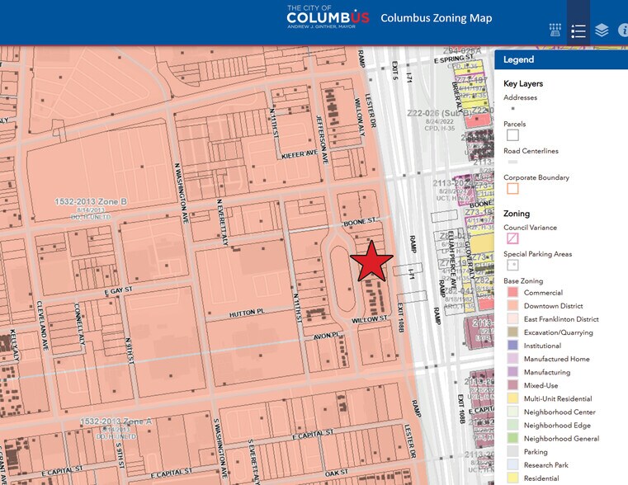Image resolution: width=628 pixels, height=485 pixels.
Task: Click the Institutional color swatch
Action: (512, 346)
